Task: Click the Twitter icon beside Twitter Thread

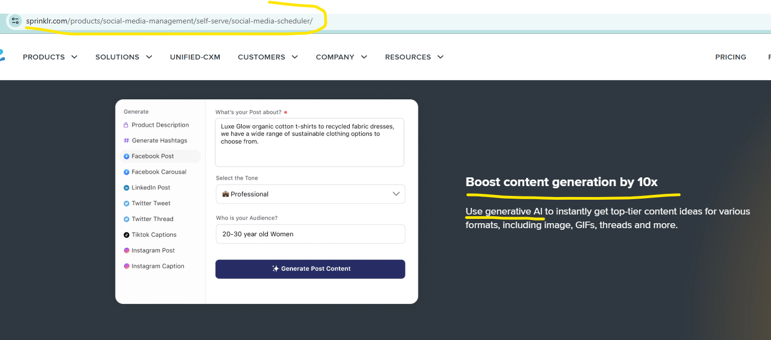Action: pos(127,219)
